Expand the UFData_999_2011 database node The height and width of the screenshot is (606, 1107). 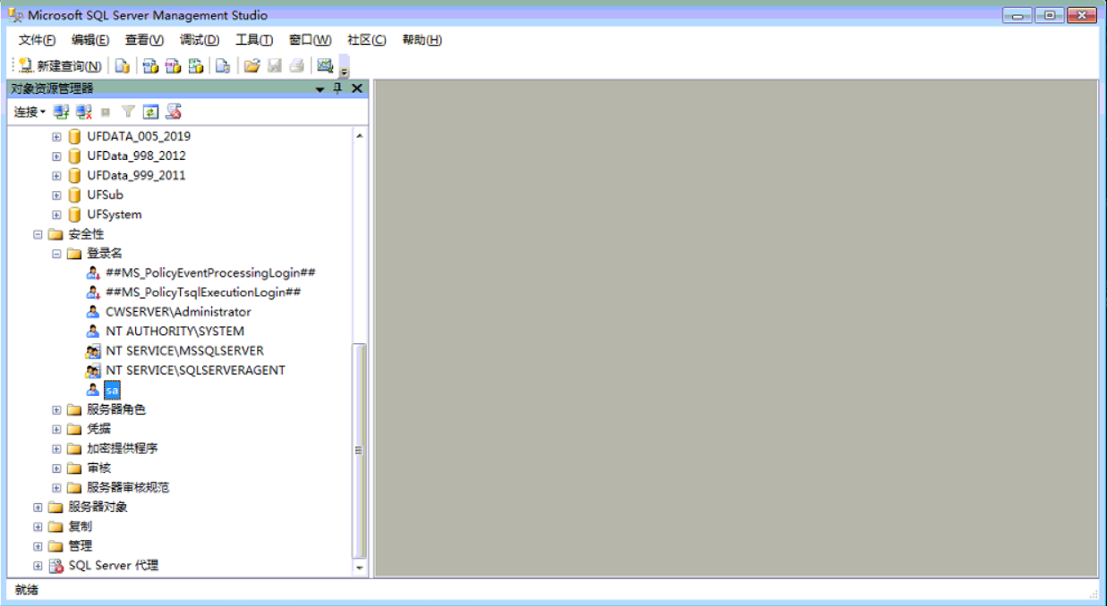(x=56, y=176)
